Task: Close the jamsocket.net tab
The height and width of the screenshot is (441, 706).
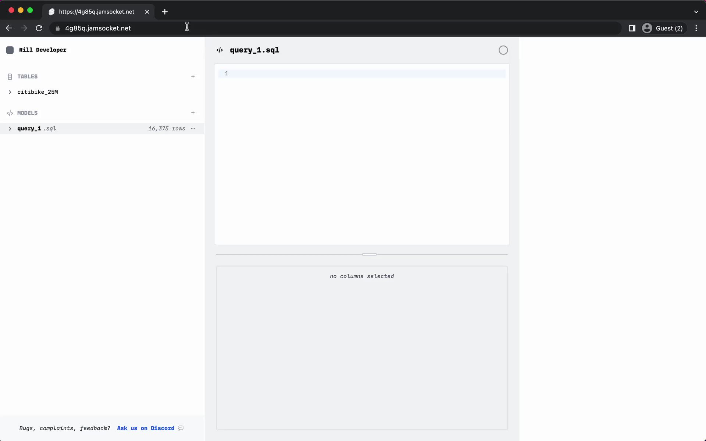Action: coord(147,12)
